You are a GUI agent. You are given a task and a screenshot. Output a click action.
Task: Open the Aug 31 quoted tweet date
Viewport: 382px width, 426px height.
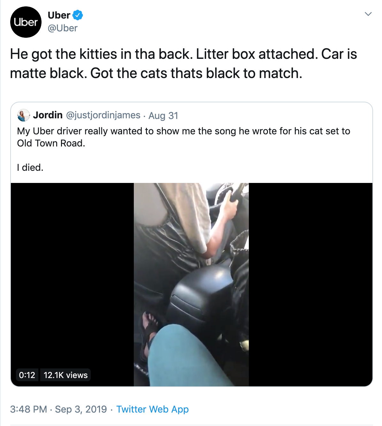point(163,115)
